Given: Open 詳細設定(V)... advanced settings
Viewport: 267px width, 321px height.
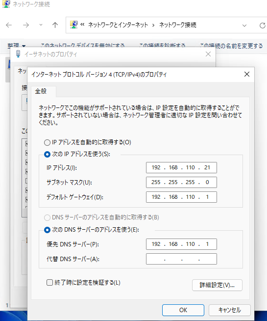Looking at the screenshot, I should [x=217, y=285].
